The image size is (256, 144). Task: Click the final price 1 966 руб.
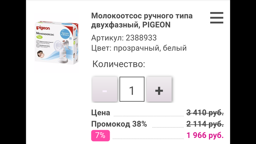pos(205,135)
